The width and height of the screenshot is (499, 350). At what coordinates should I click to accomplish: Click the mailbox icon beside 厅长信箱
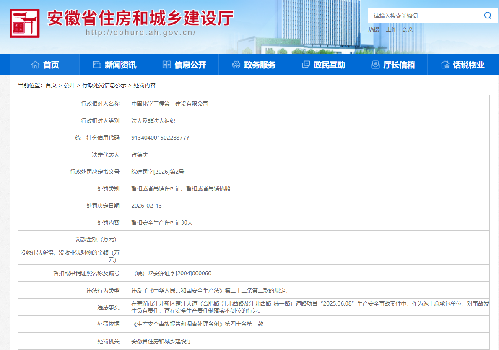coord(375,65)
